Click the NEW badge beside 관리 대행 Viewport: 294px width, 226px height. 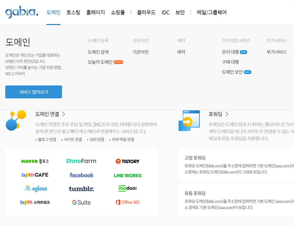pos(243,52)
